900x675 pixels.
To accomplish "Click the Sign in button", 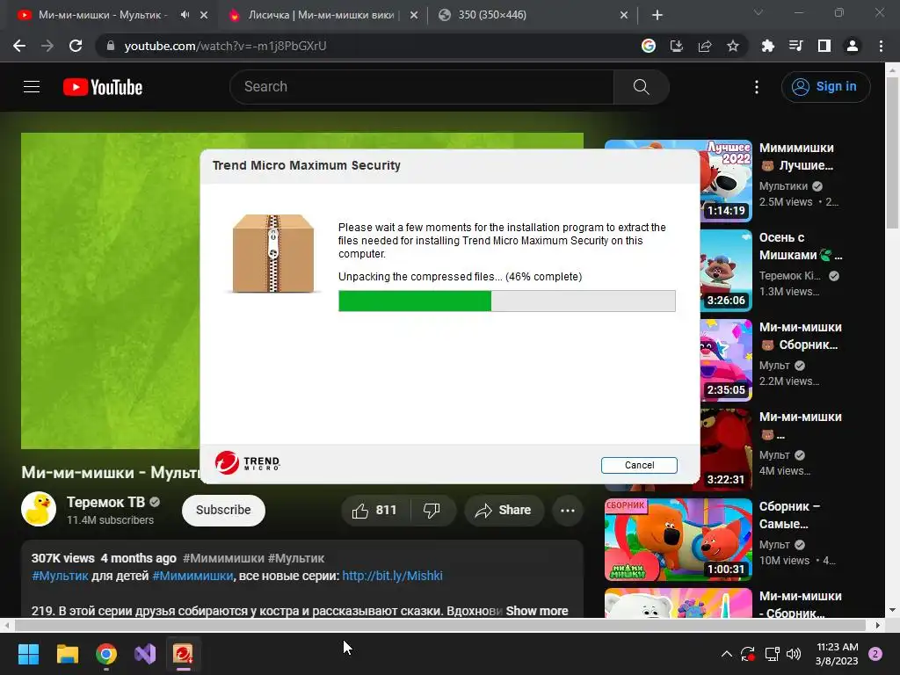I will point(825,87).
